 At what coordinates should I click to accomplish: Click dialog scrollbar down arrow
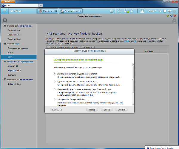[x=133, y=105]
